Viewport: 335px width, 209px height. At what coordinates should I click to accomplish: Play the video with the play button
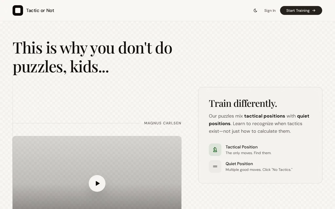[x=97, y=183]
